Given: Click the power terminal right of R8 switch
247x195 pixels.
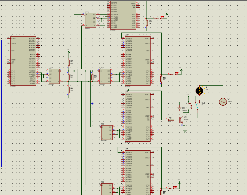Looking at the screenshot, I should click(x=167, y=14).
